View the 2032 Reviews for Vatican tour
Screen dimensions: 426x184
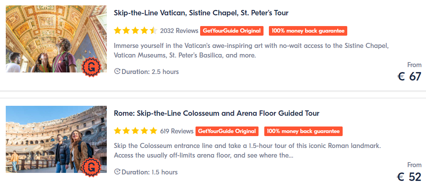click(x=179, y=31)
